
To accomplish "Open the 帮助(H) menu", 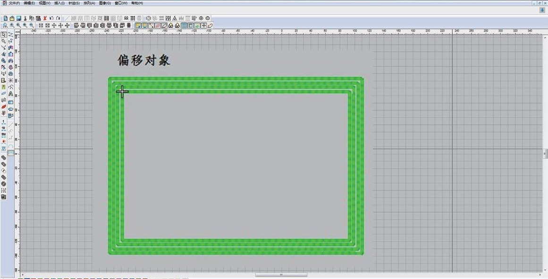I will tap(137, 3).
